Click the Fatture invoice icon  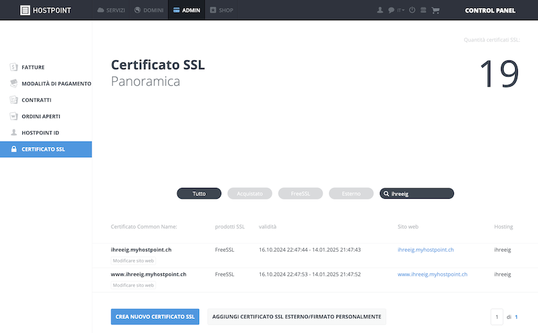point(13,67)
